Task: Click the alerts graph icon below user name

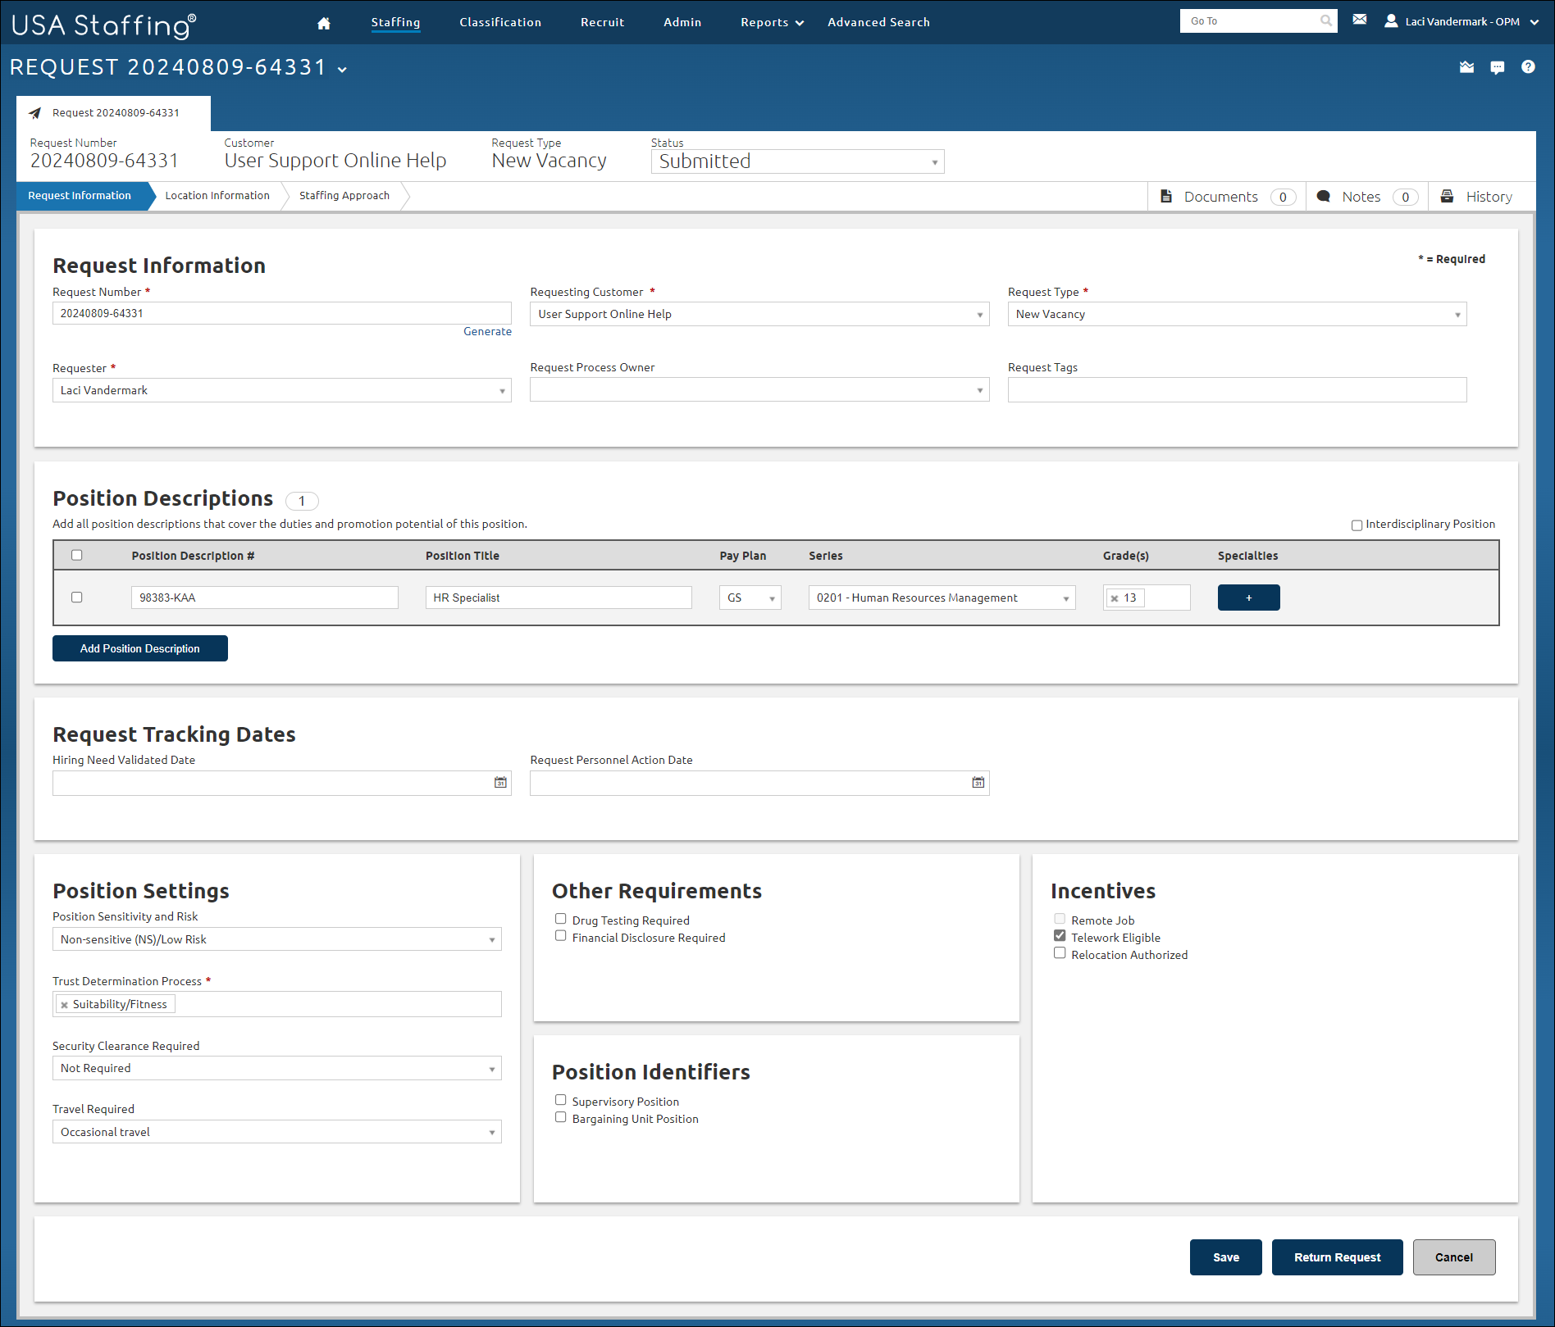Action: point(1467,67)
